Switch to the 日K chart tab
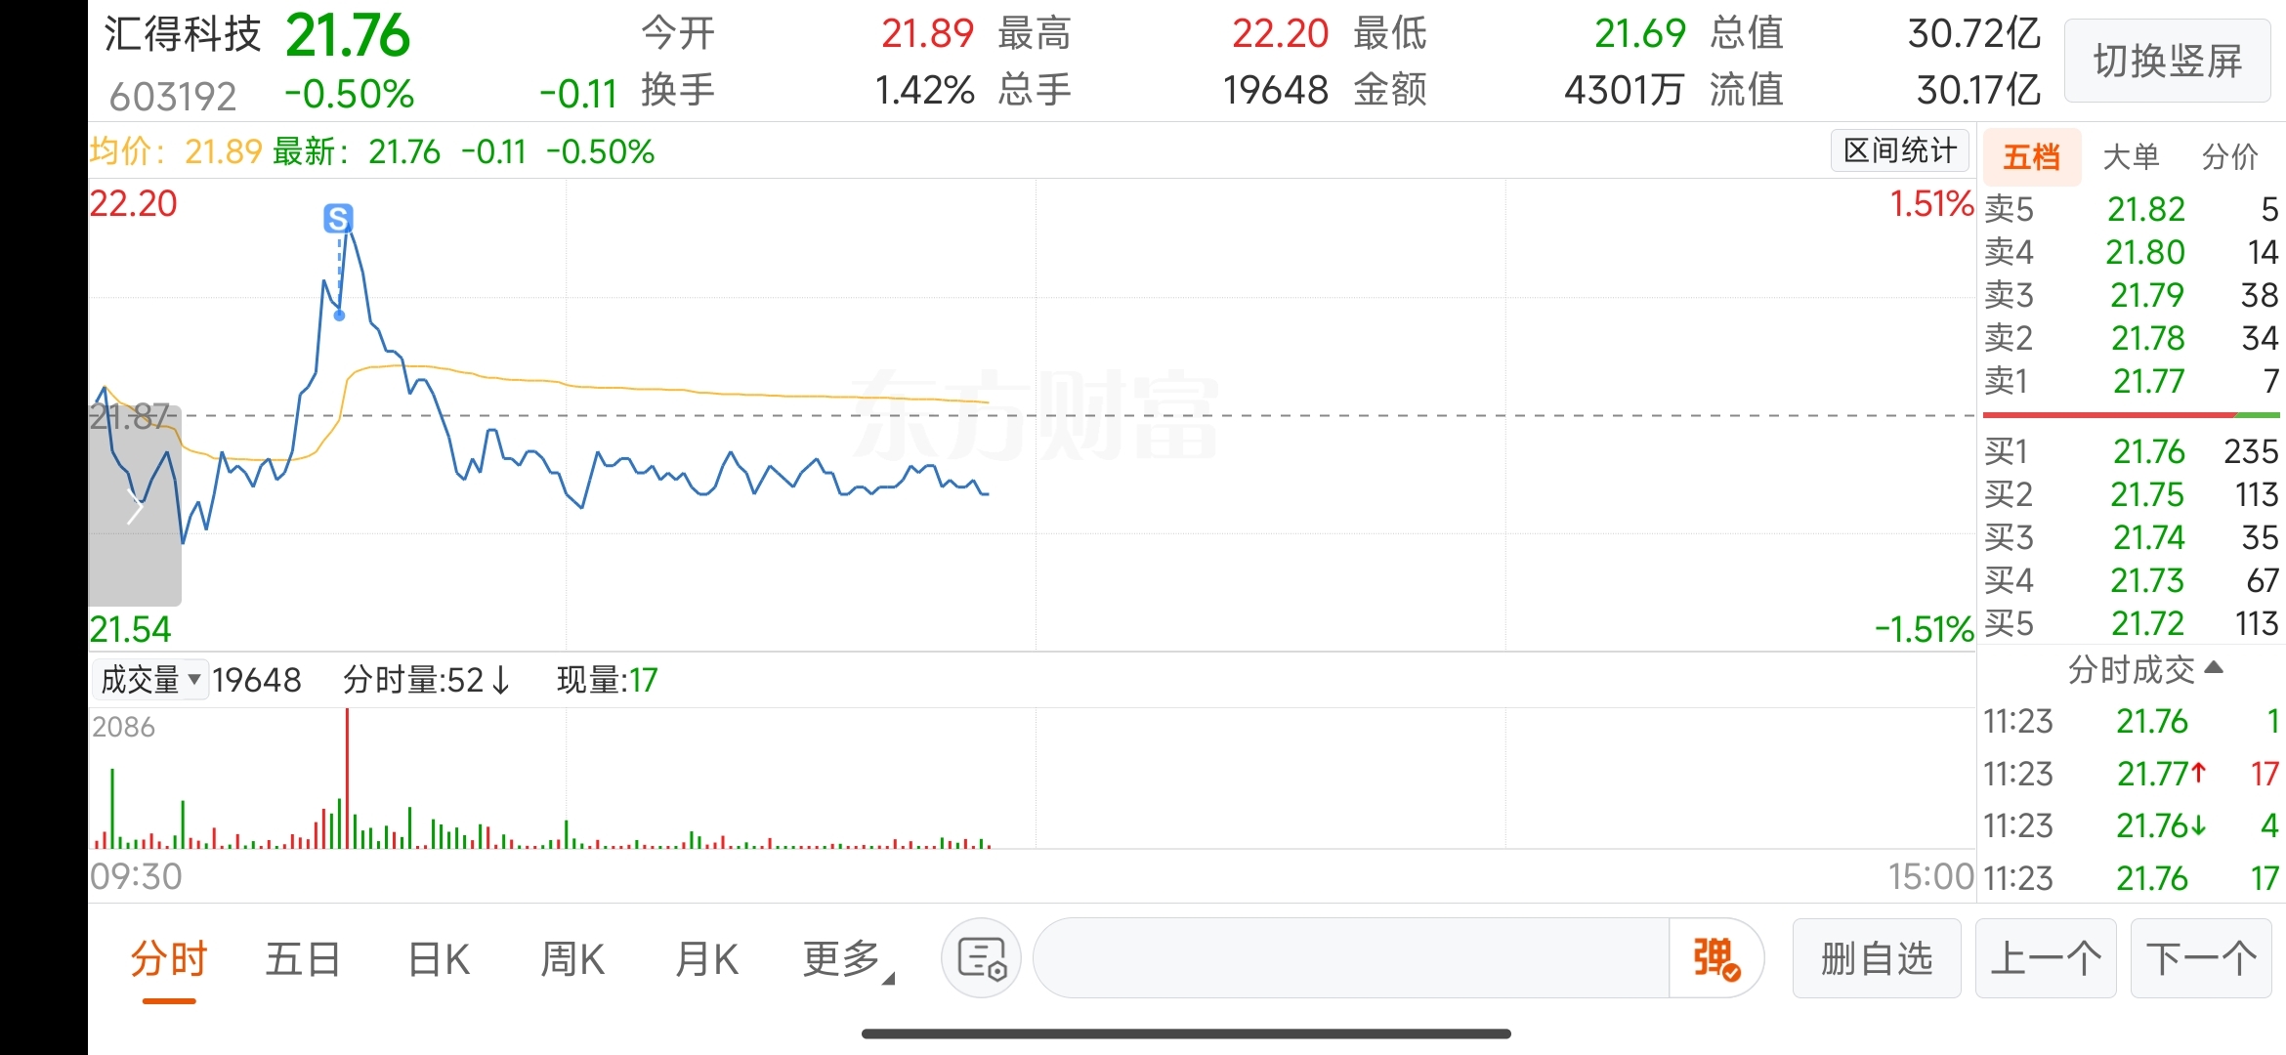The image size is (2286, 1055). (x=439, y=959)
